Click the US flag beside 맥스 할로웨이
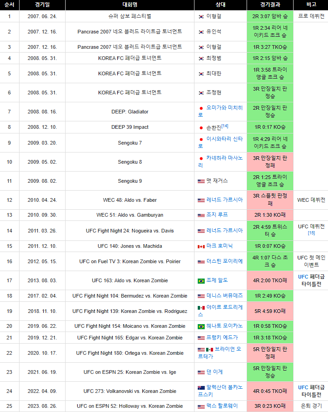328x412 pixels. [x=201, y=407]
